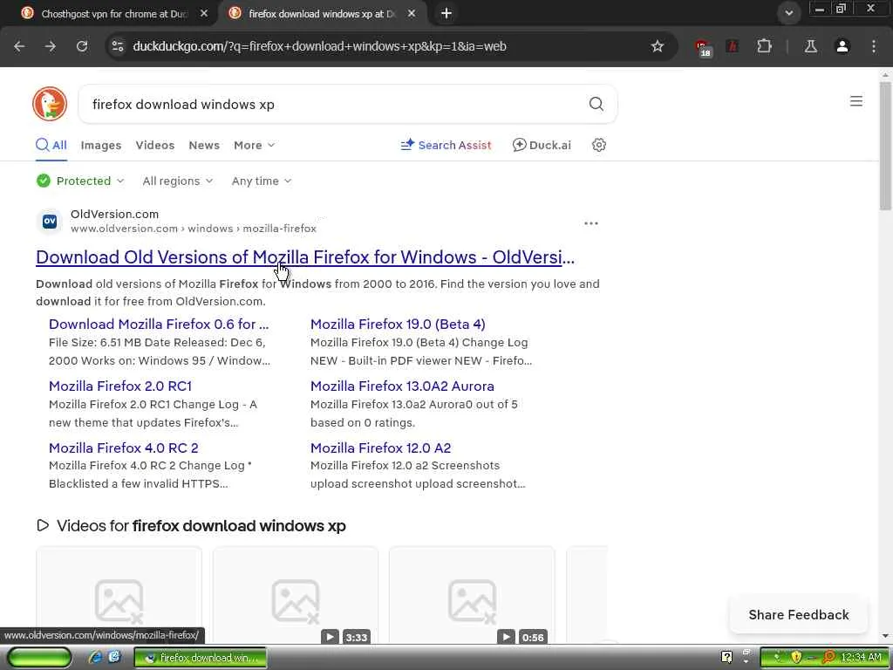Open Download Mozilla Firefox 0.6 sitelink

159,325
